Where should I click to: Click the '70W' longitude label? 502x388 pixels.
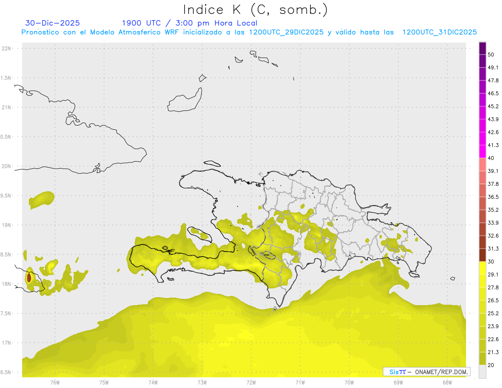coord(349,383)
